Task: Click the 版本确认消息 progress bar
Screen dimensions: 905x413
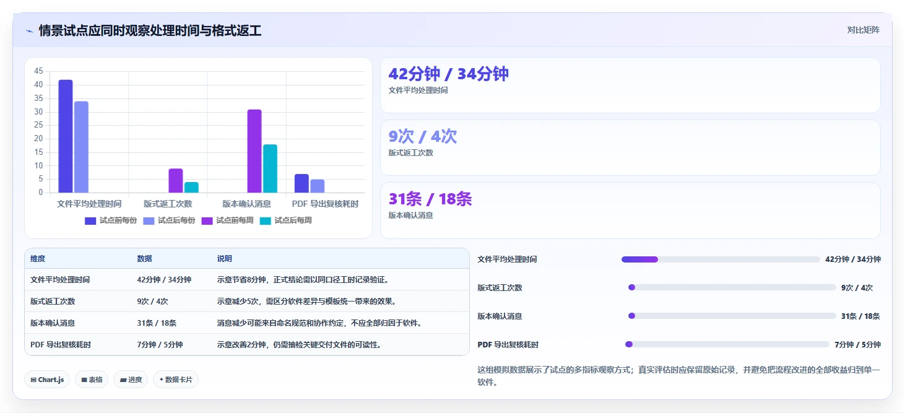Action: 732,316
